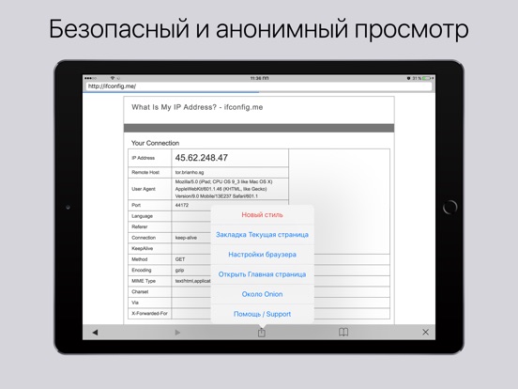
Task: Open the bookmarks book icon
Action: coord(343,332)
